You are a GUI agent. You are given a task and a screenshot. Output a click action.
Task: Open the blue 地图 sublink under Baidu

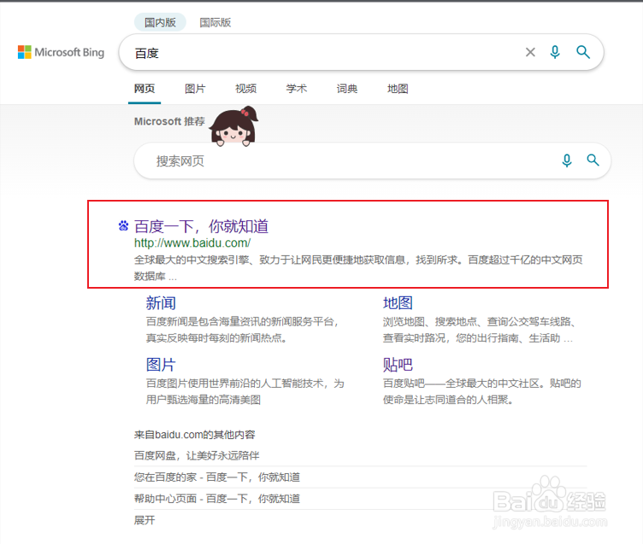(x=398, y=303)
